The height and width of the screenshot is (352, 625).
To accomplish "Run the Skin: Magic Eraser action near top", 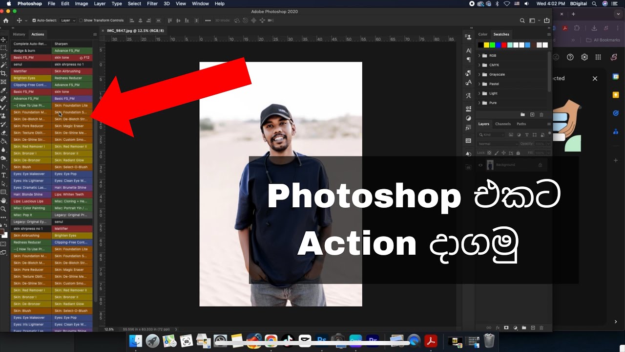I will [72, 126].
